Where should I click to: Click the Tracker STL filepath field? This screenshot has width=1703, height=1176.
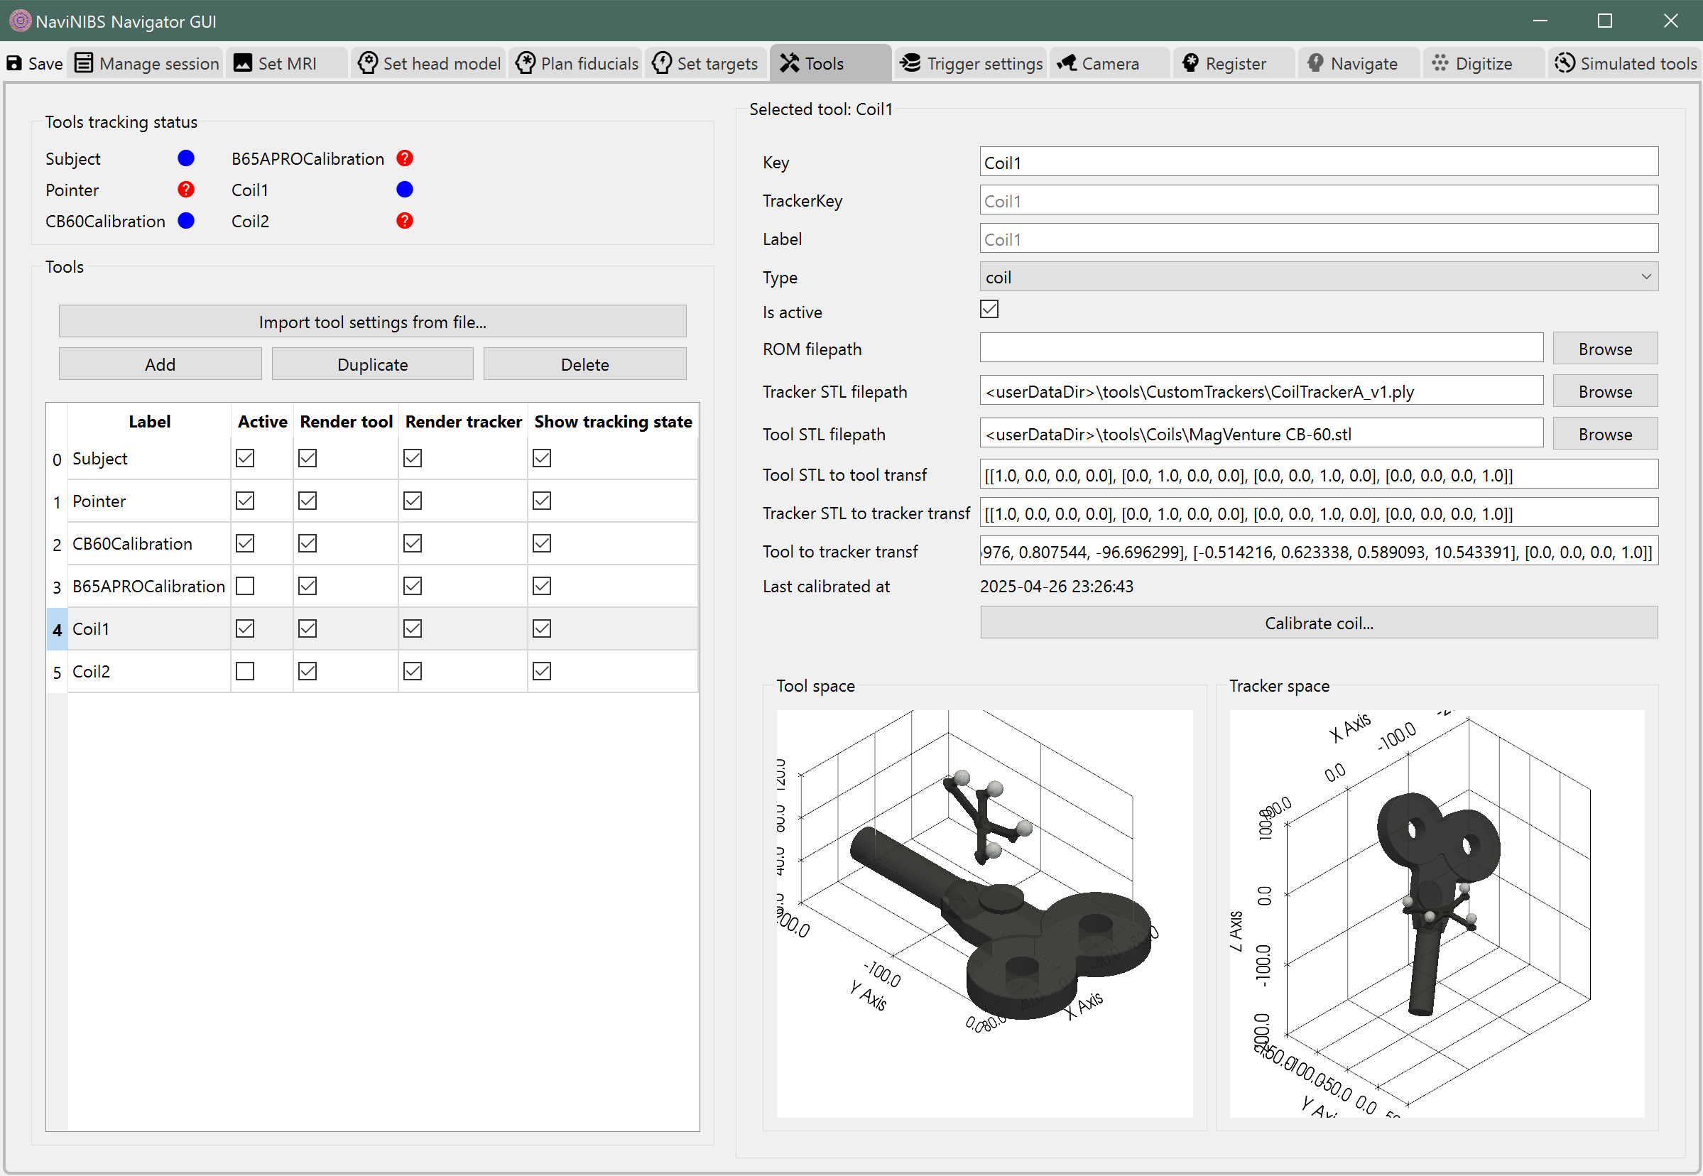pyautogui.click(x=1261, y=391)
